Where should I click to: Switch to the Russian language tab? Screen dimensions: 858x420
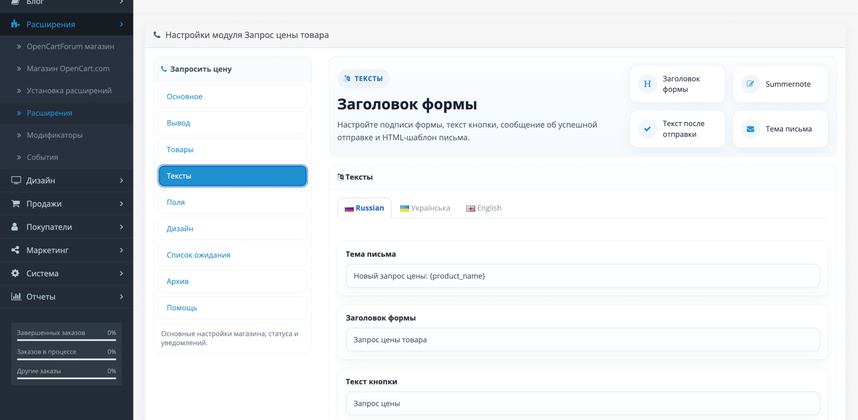pos(364,208)
